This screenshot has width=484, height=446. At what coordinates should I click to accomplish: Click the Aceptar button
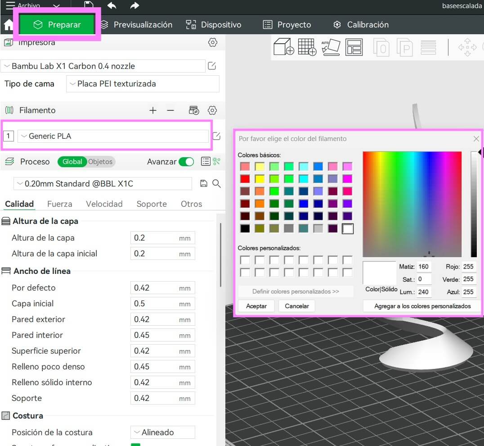click(x=256, y=306)
